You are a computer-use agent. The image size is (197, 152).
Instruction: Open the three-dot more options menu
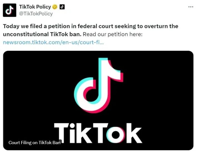191,7
